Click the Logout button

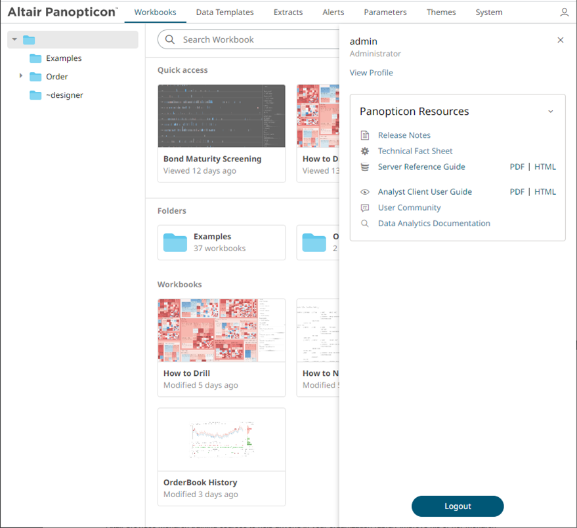coord(458,506)
